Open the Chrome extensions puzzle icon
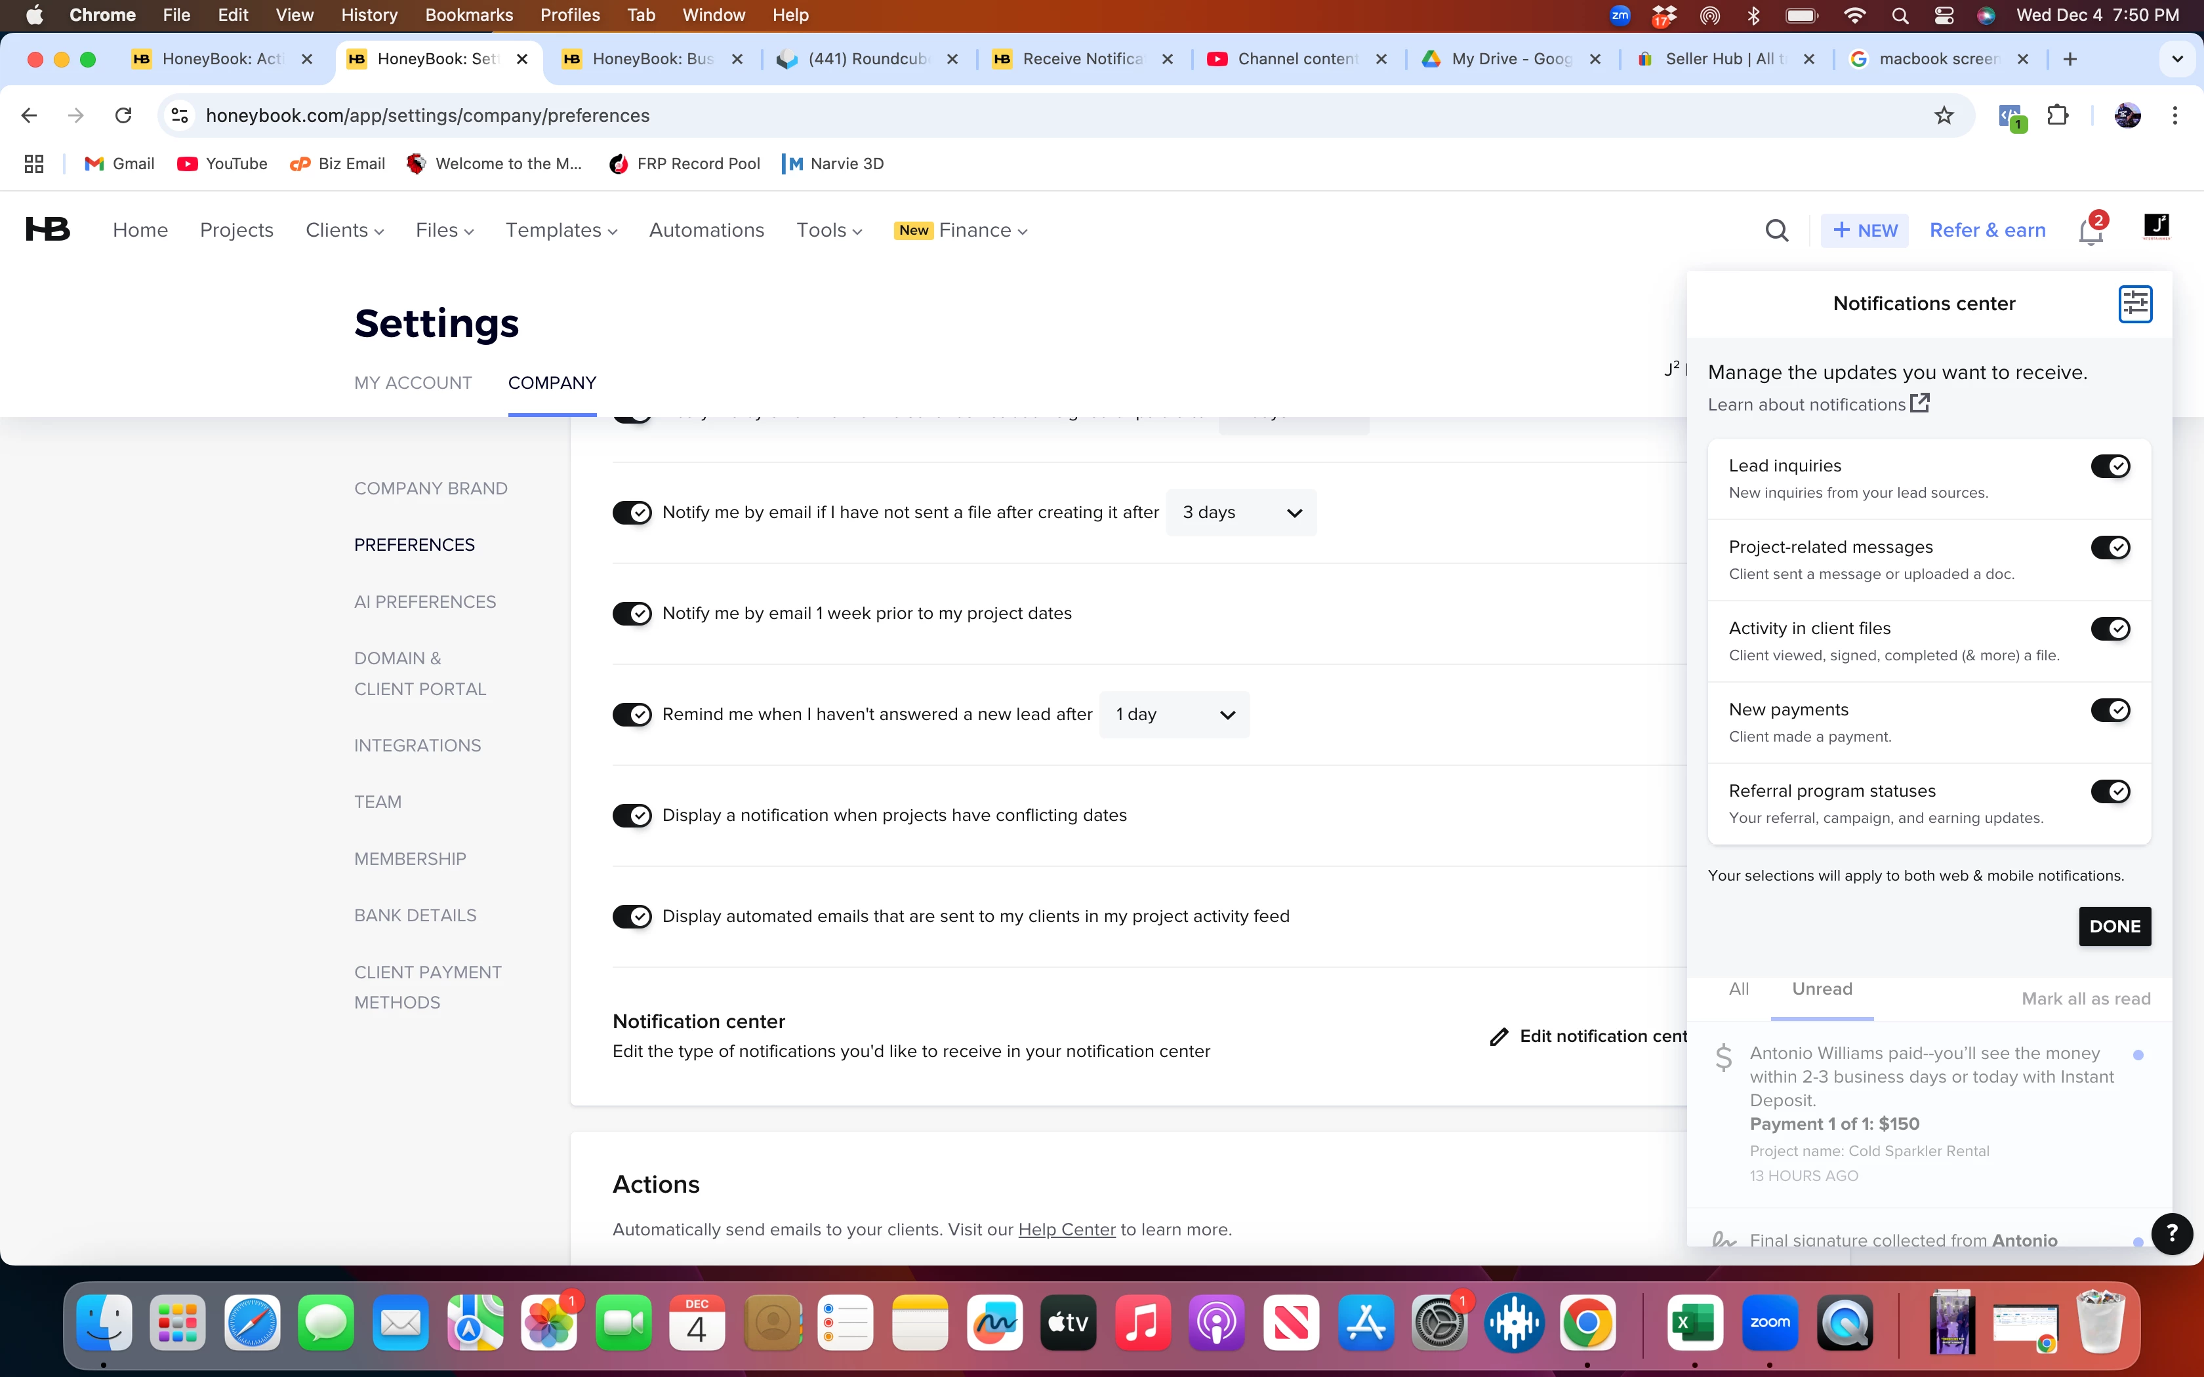Image resolution: width=2204 pixels, height=1377 pixels. [x=2057, y=115]
